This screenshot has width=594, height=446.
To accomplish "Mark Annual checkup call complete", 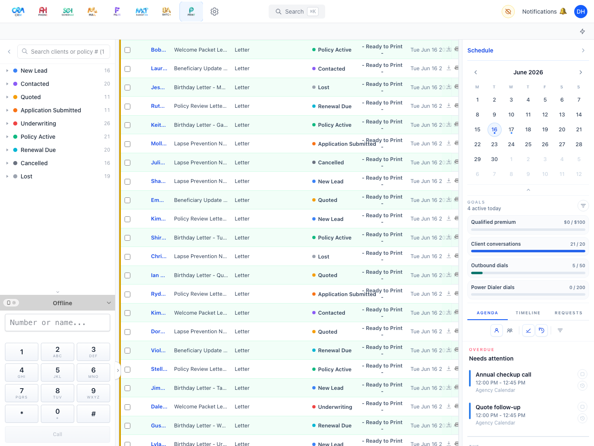I will tap(582, 374).
